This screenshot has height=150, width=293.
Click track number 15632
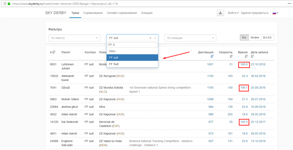pos(54,76)
